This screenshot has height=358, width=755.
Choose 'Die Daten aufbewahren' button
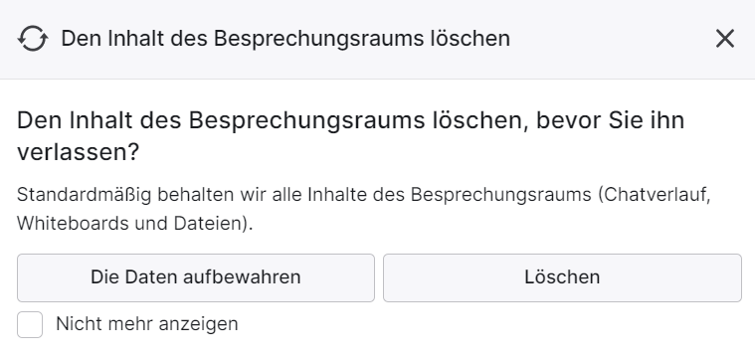(196, 277)
